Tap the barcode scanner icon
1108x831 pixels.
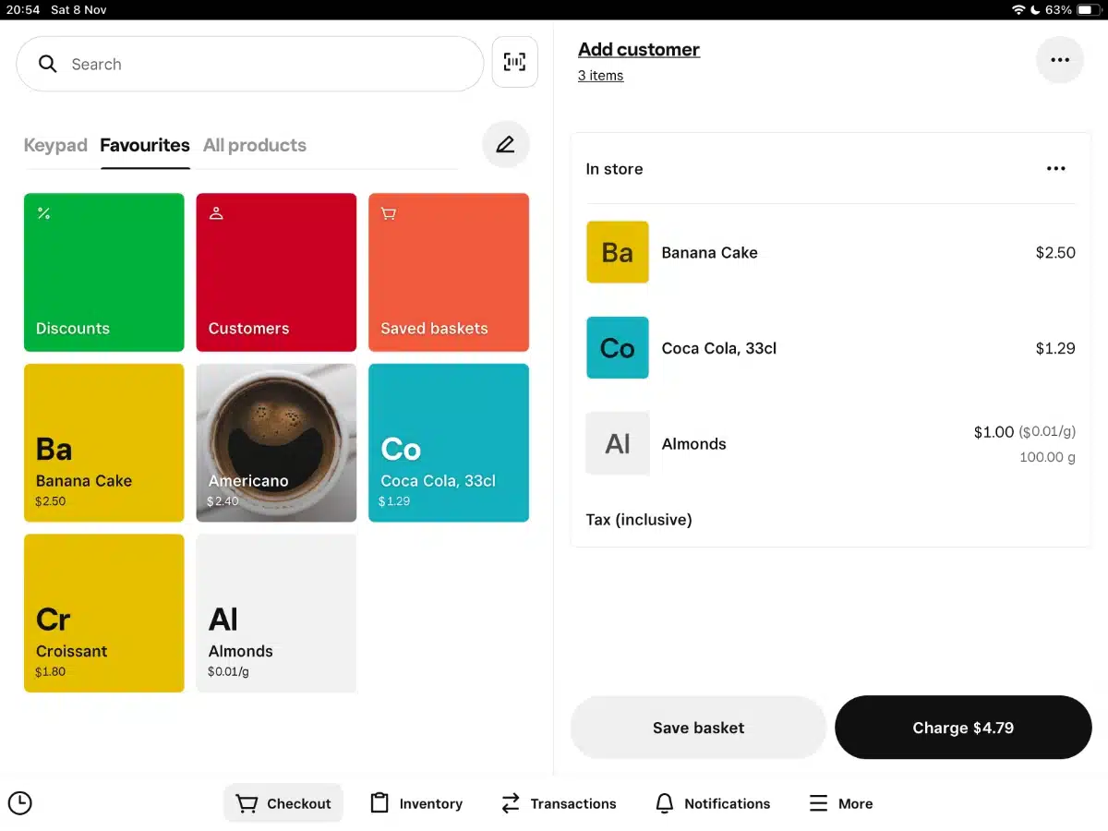tap(514, 62)
